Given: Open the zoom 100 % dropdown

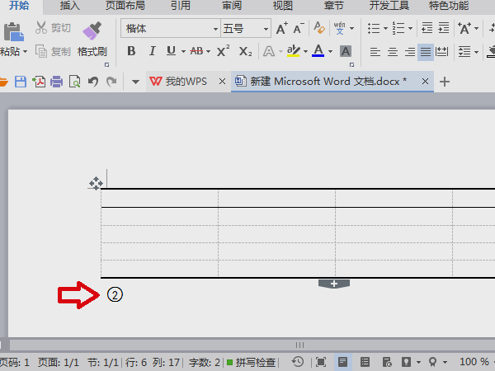Looking at the screenshot, I should pyautogui.click(x=476, y=362).
